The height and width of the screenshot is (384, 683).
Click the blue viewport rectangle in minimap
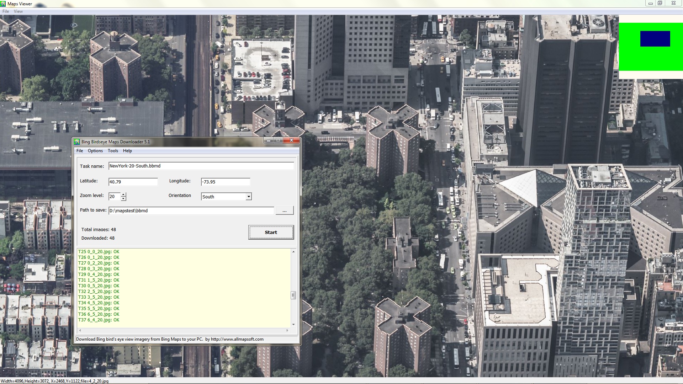coord(655,39)
